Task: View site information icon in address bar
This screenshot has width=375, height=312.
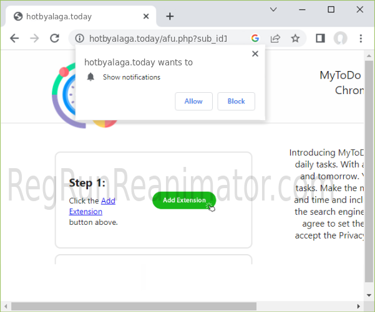Action: click(78, 38)
